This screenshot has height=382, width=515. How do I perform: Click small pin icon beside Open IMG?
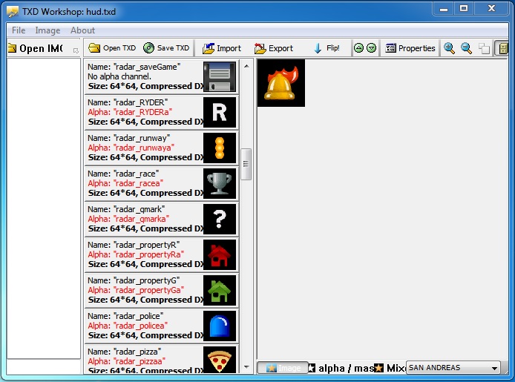[76, 50]
